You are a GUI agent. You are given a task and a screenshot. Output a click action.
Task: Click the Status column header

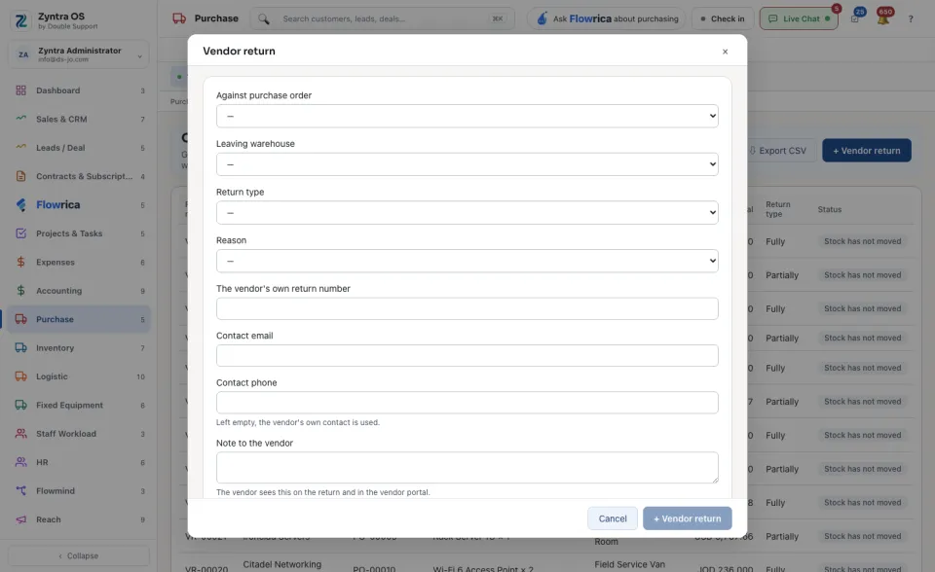coord(830,210)
